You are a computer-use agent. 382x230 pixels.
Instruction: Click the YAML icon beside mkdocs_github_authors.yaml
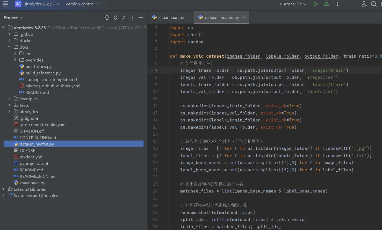(22, 86)
